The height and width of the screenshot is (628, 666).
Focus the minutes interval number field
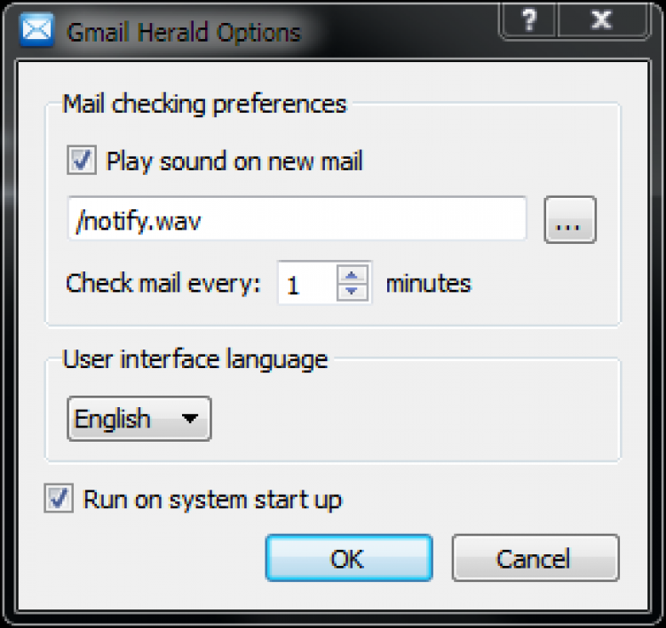(x=306, y=284)
